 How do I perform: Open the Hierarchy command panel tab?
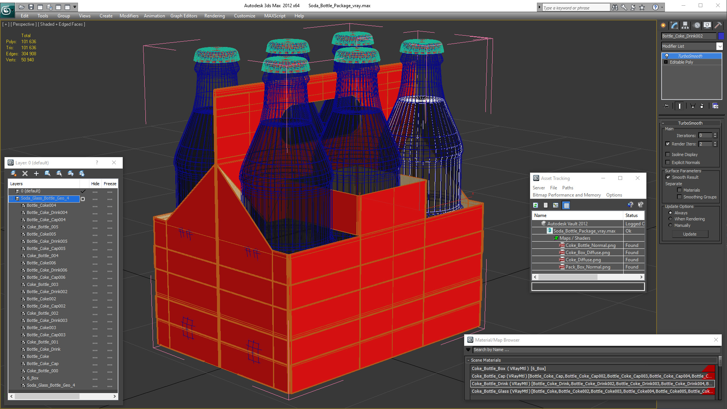[685, 25]
